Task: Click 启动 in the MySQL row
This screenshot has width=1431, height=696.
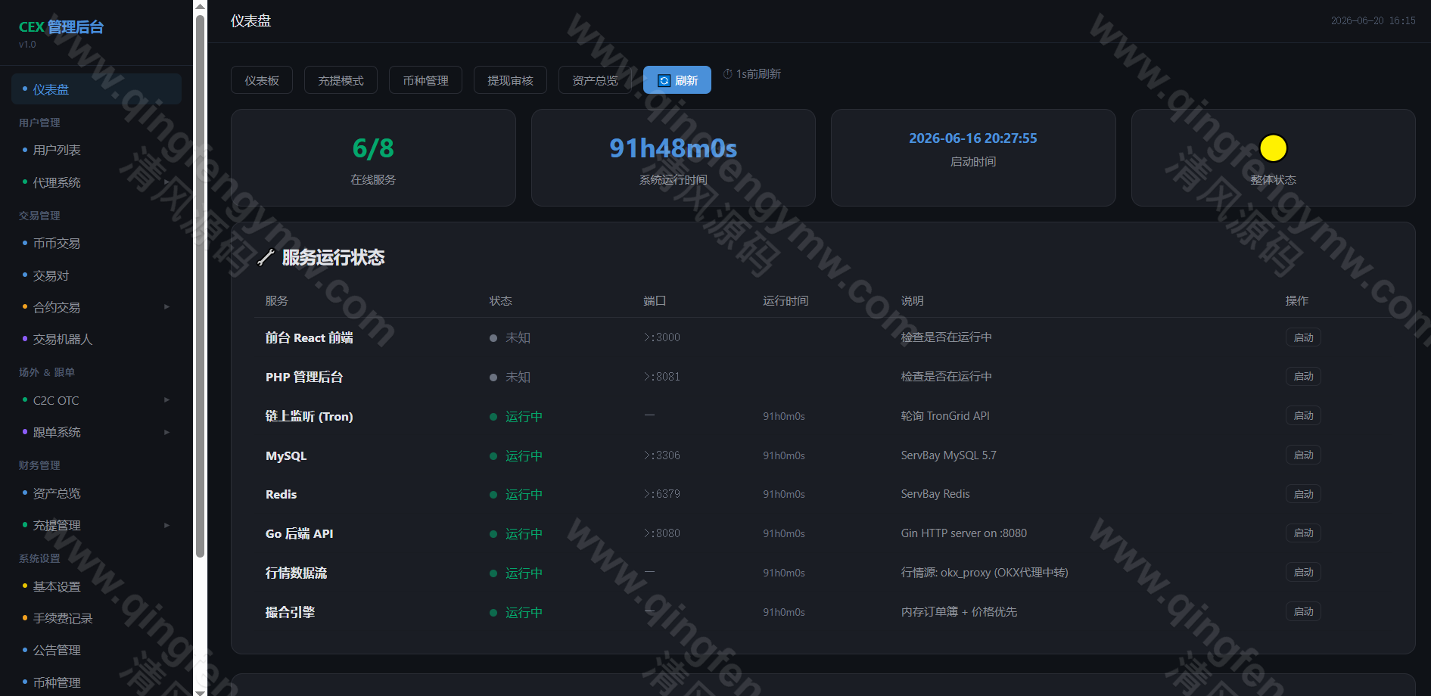Action: click(1303, 455)
